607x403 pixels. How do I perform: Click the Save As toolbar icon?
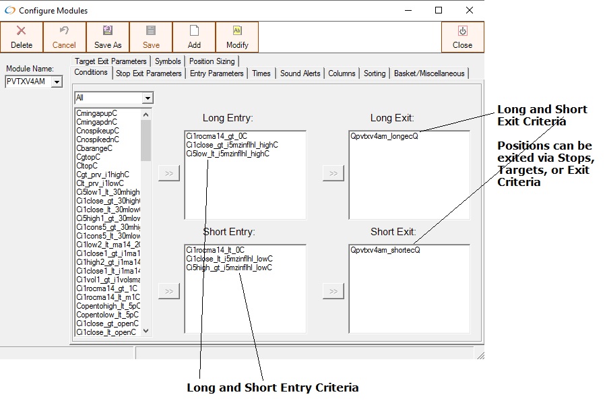pyautogui.click(x=108, y=31)
